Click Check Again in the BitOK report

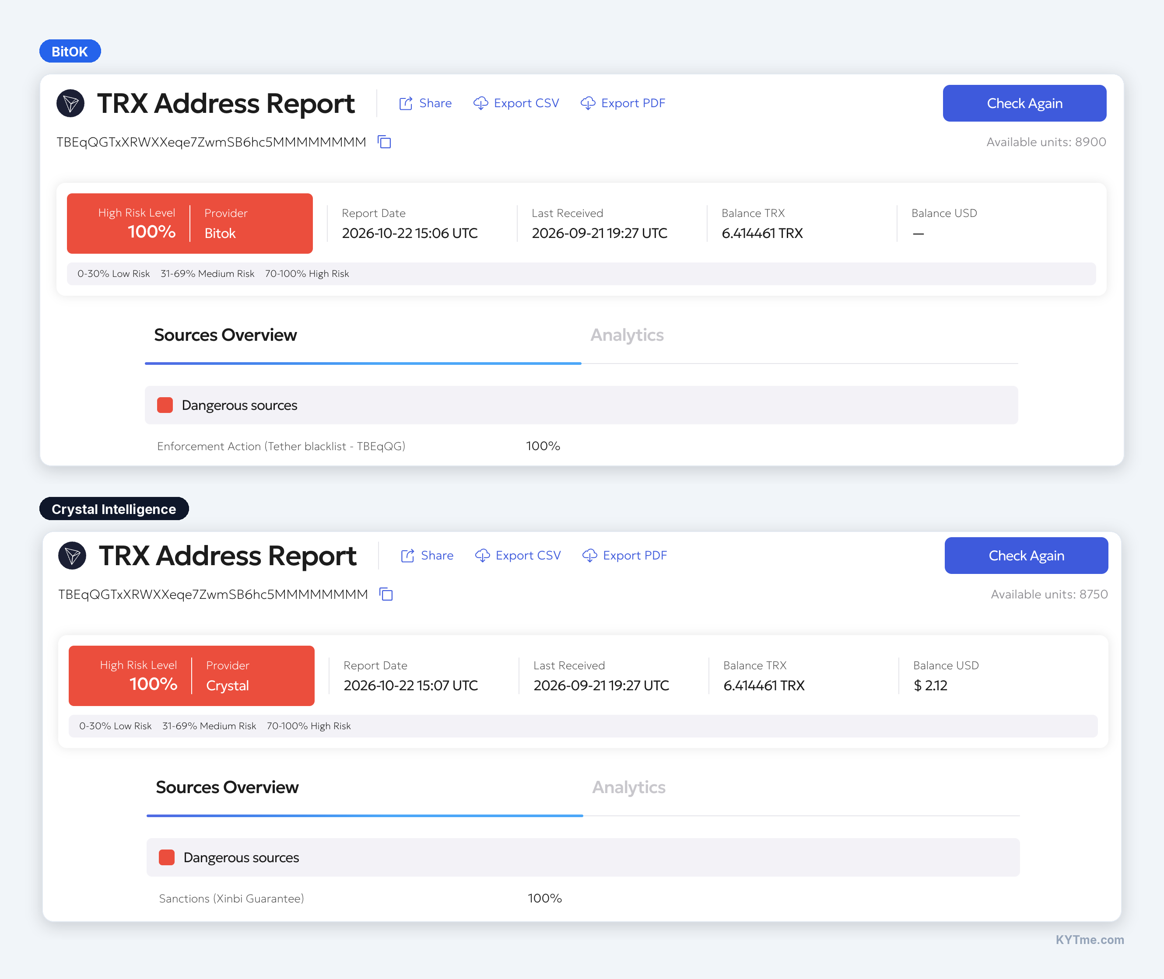click(x=1024, y=103)
